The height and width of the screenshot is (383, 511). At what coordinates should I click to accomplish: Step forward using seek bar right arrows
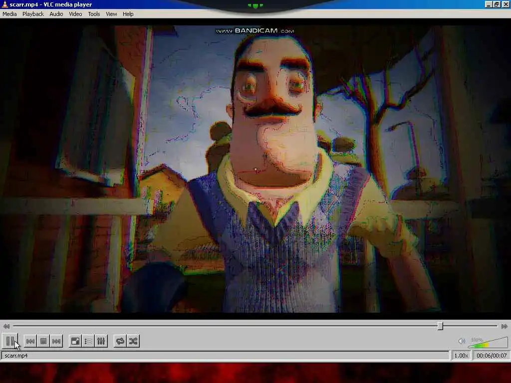click(x=504, y=326)
